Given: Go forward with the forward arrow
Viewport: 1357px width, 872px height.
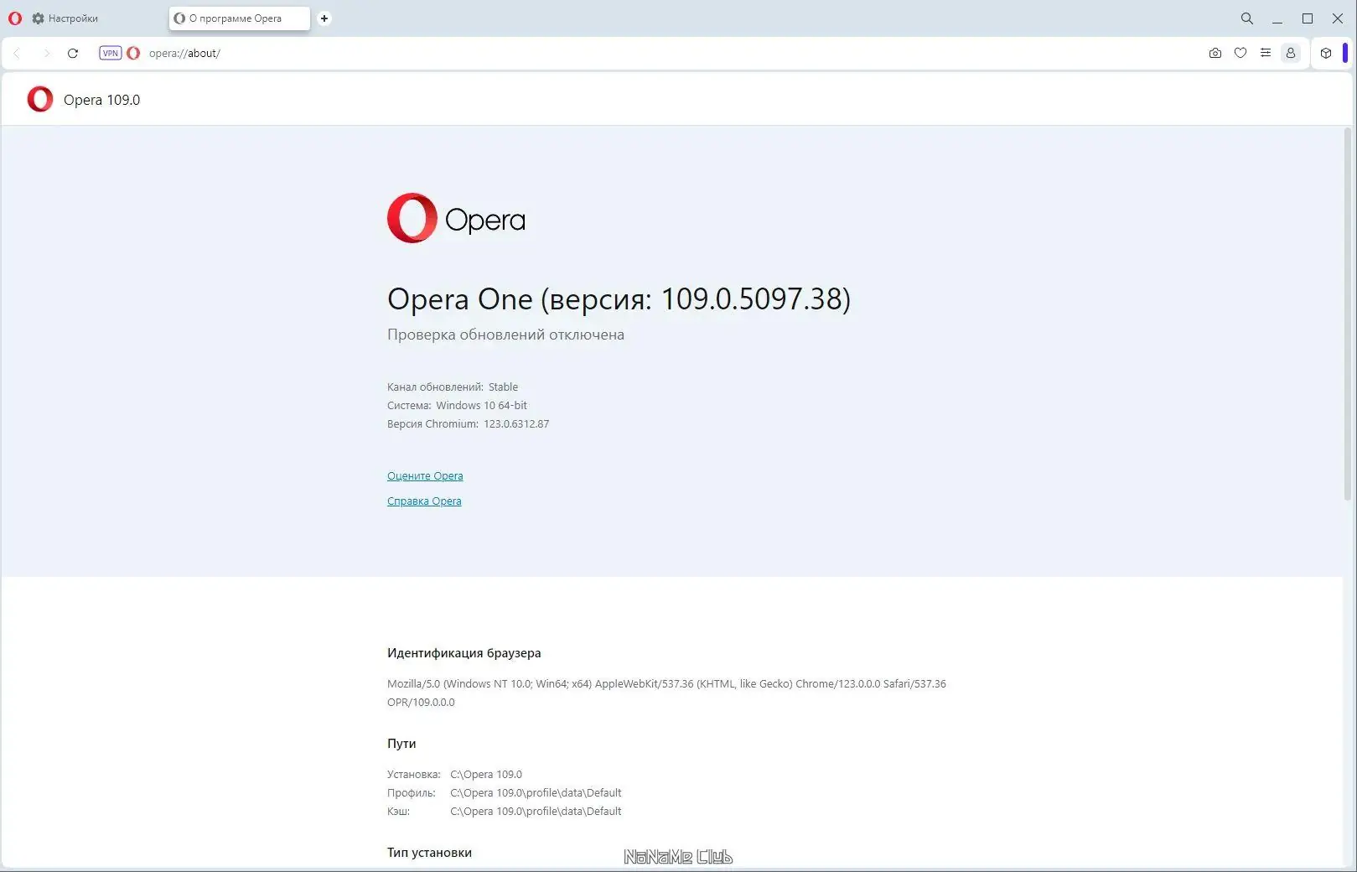Looking at the screenshot, I should (x=46, y=53).
